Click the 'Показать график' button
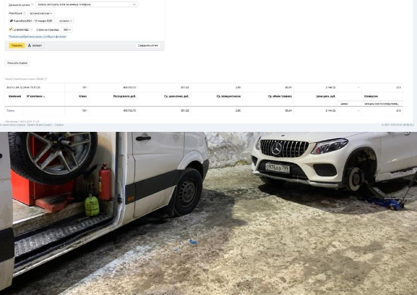 (17, 63)
